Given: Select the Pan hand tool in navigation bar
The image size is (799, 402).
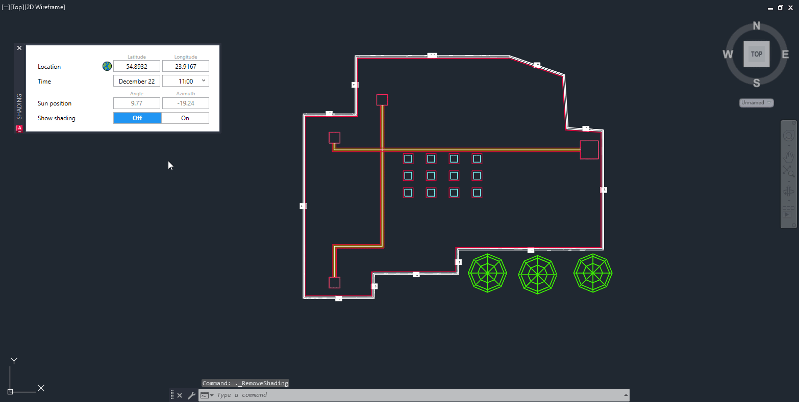Looking at the screenshot, I should tap(788, 157).
